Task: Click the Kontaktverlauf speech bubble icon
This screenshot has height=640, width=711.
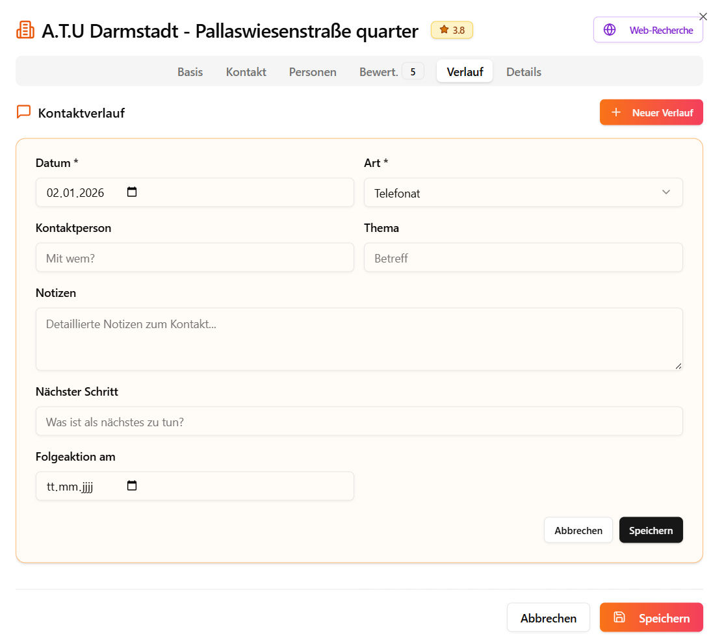Action: tap(23, 112)
